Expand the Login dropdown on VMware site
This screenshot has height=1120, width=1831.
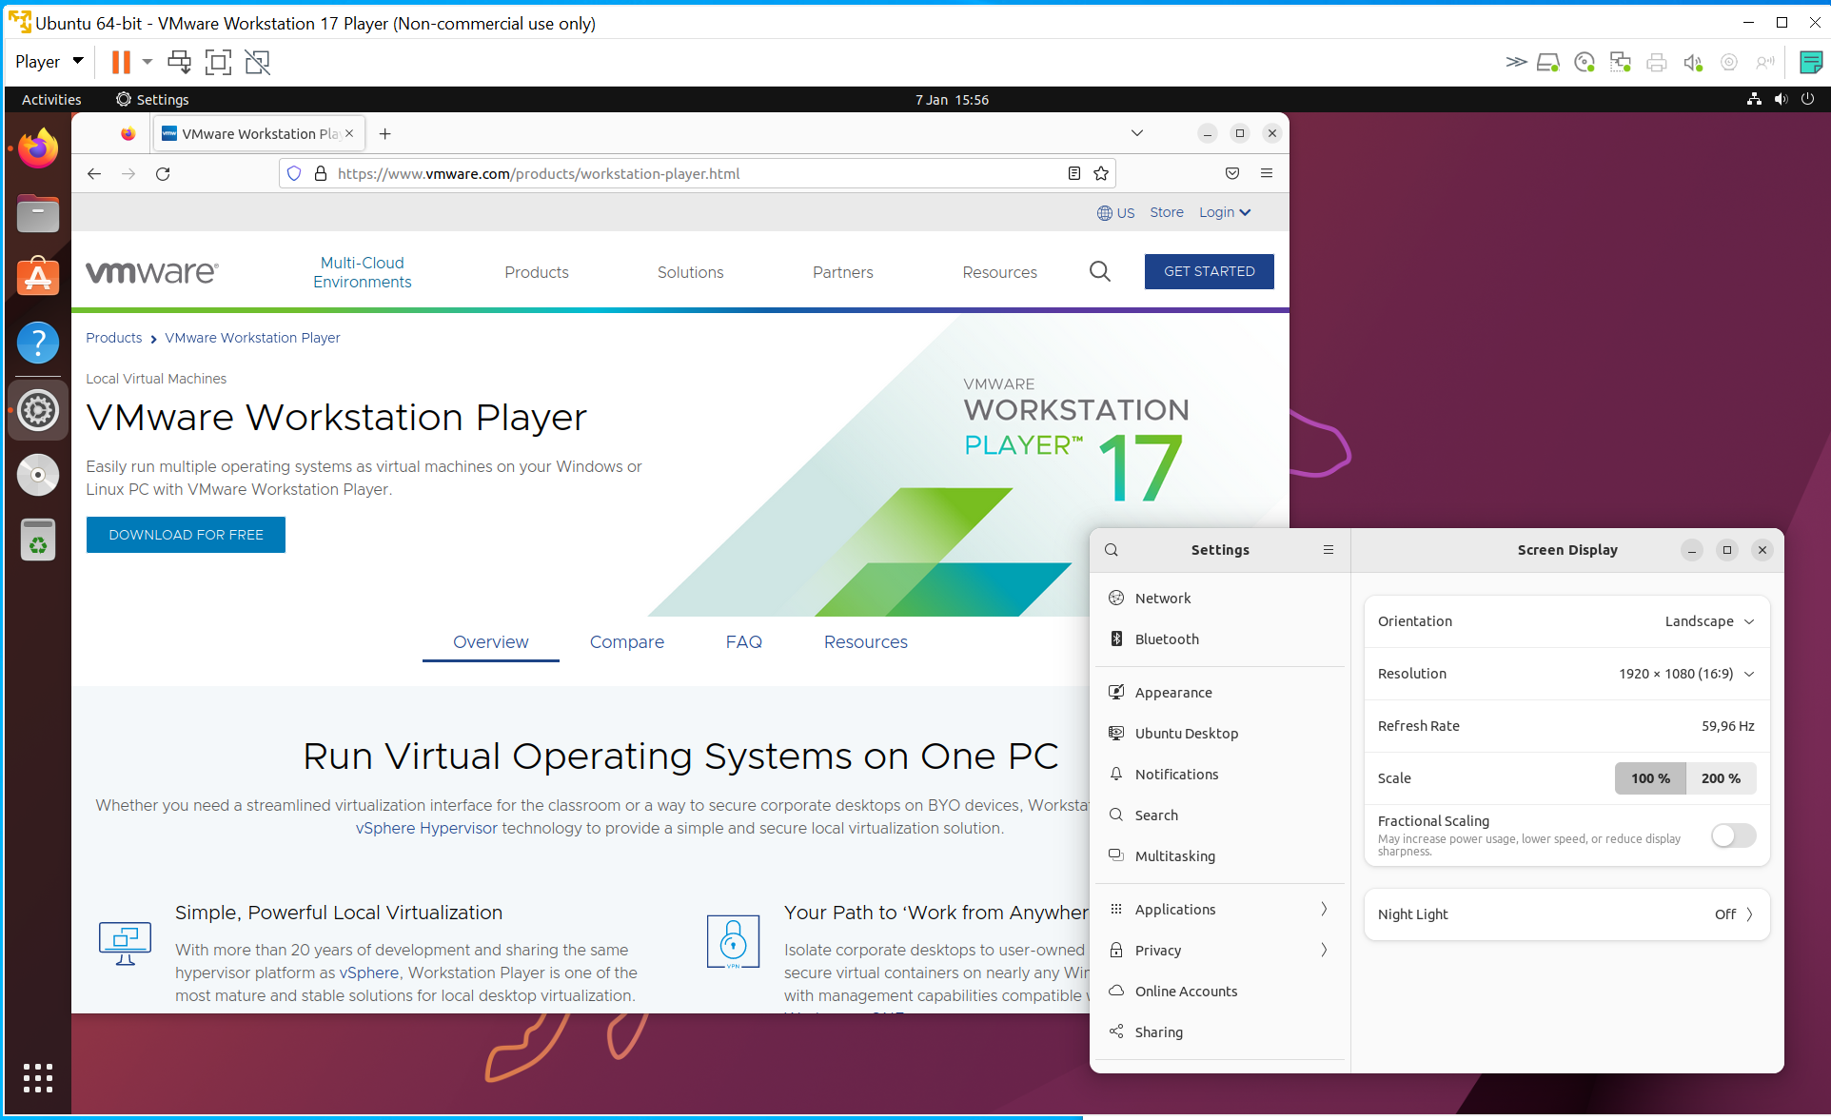click(x=1225, y=212)
